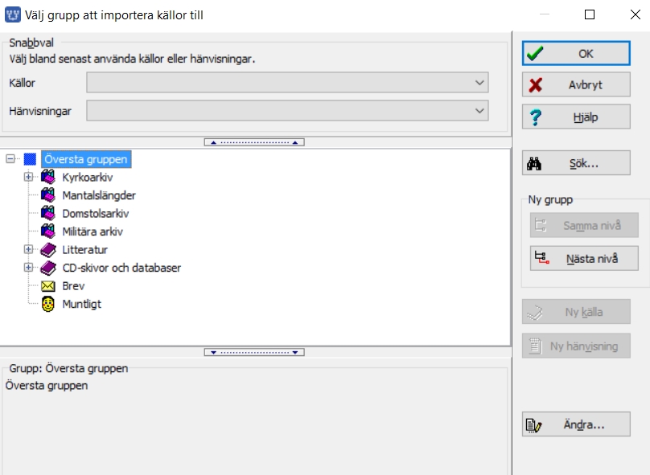Screen dimensions: 650x475
Task: Select the Militära arkiv group
Action: (x=93, y=231)
